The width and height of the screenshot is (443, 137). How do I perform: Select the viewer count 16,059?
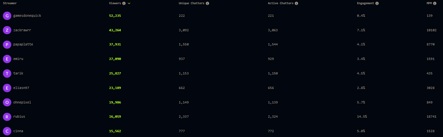click(115, 117)
